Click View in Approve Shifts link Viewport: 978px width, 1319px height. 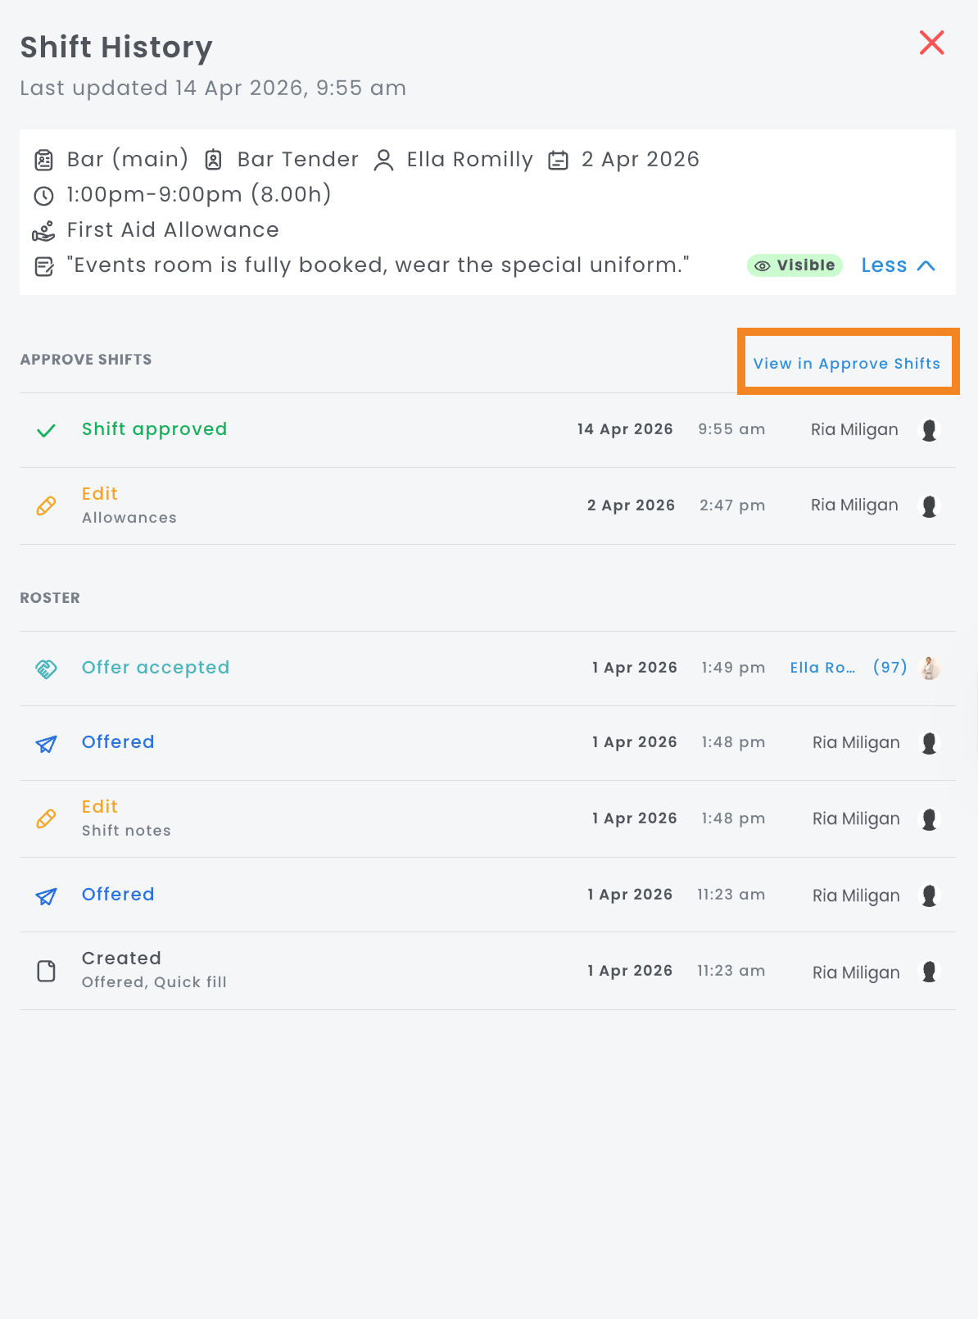[846, 364]
